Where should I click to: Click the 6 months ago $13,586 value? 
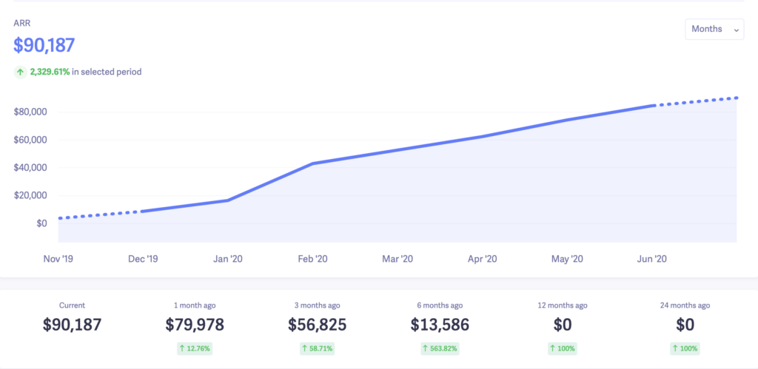coord(440,325)
